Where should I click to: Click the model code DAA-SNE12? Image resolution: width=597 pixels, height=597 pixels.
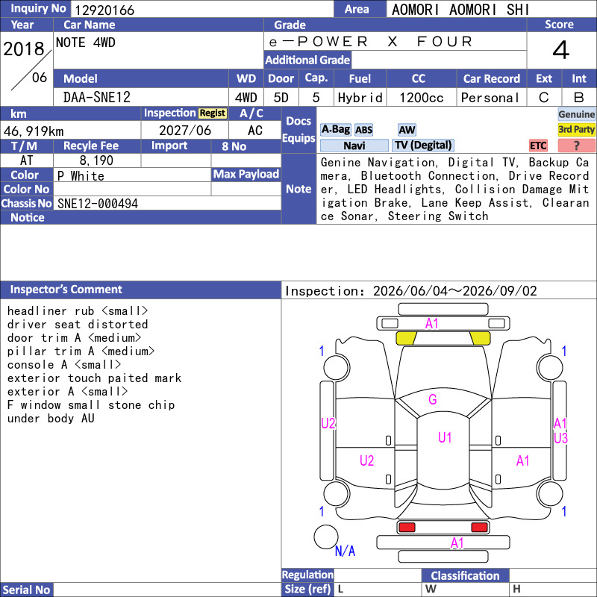point(97,98)
